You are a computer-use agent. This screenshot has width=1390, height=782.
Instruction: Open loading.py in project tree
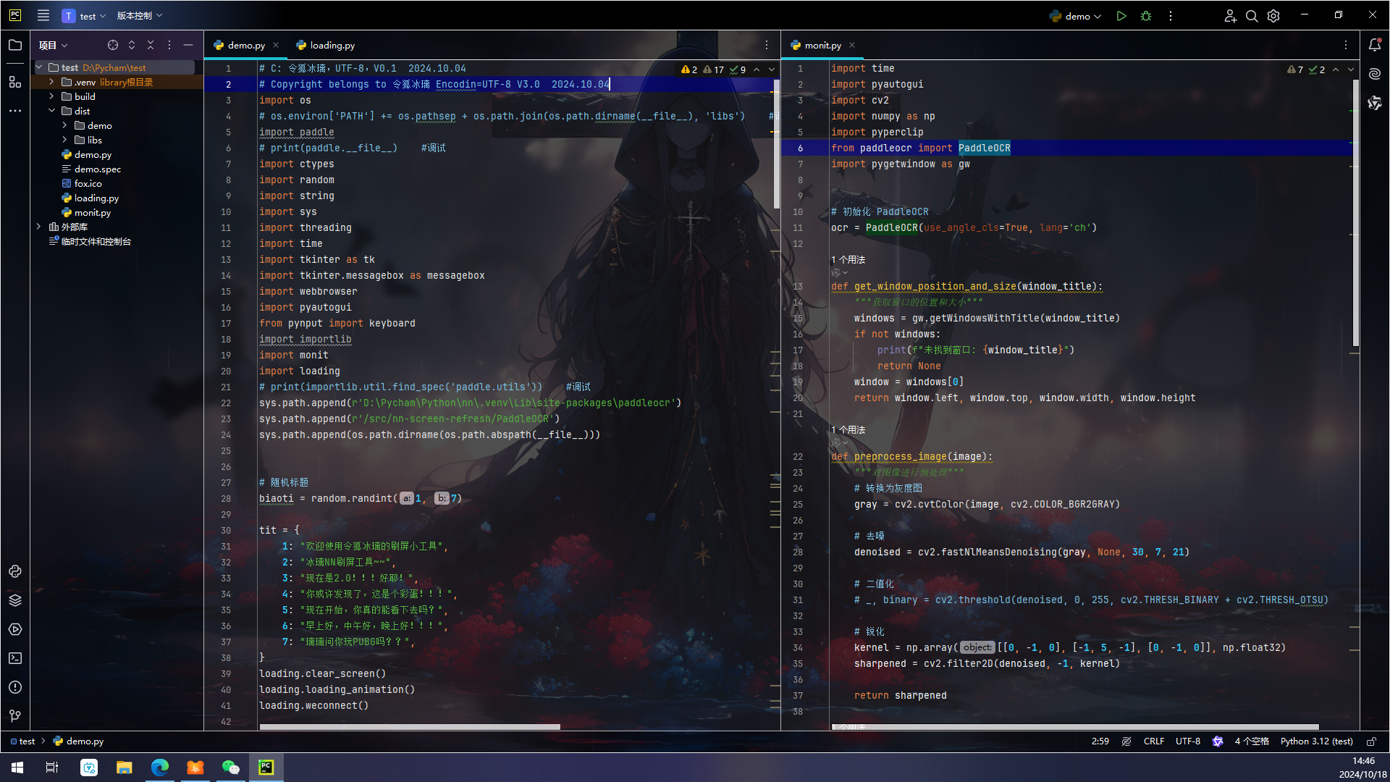tap(96, 198)
